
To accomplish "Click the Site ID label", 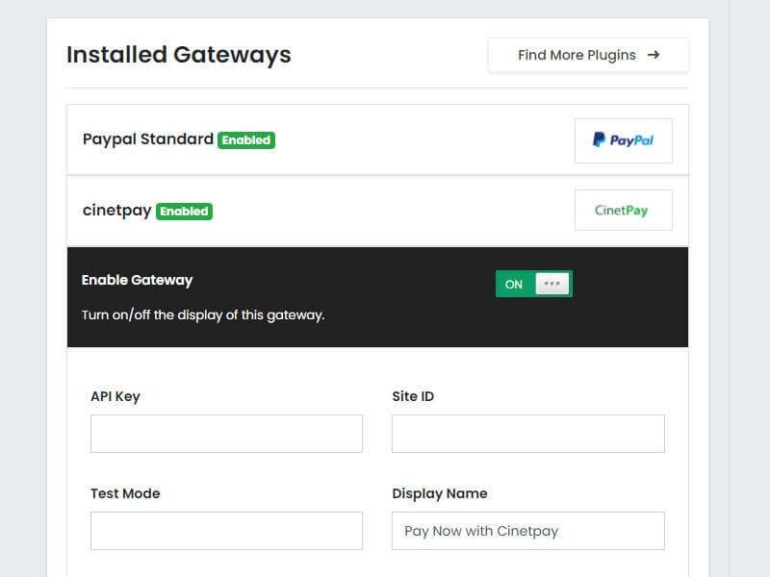I will click(413, 396).
